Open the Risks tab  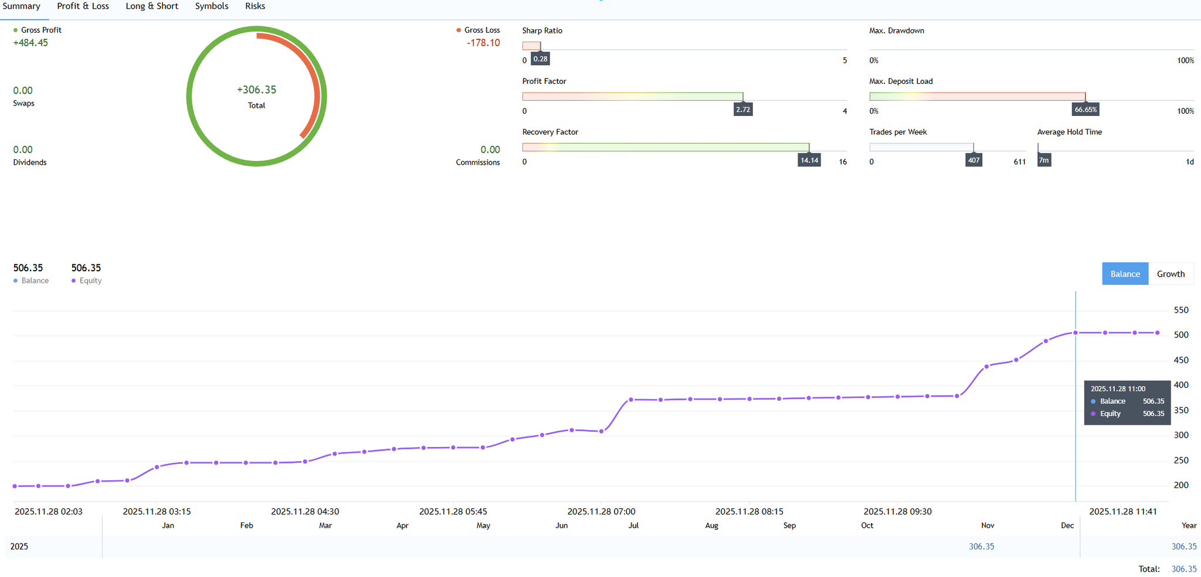coord(255,6)
